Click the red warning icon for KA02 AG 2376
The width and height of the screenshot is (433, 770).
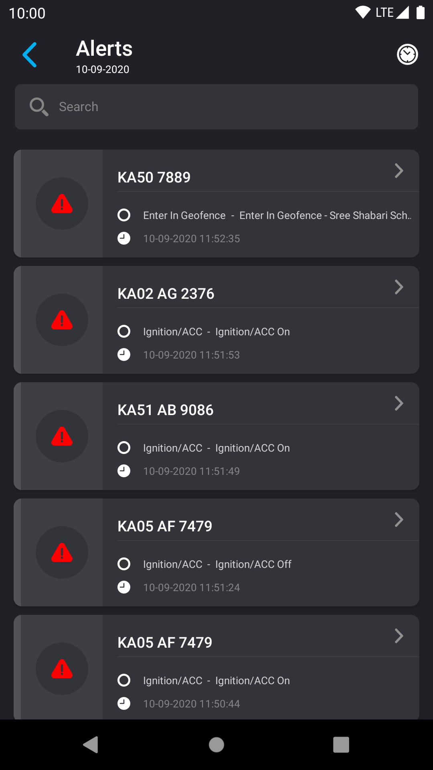pyautogui.click(x=62, y=320)
